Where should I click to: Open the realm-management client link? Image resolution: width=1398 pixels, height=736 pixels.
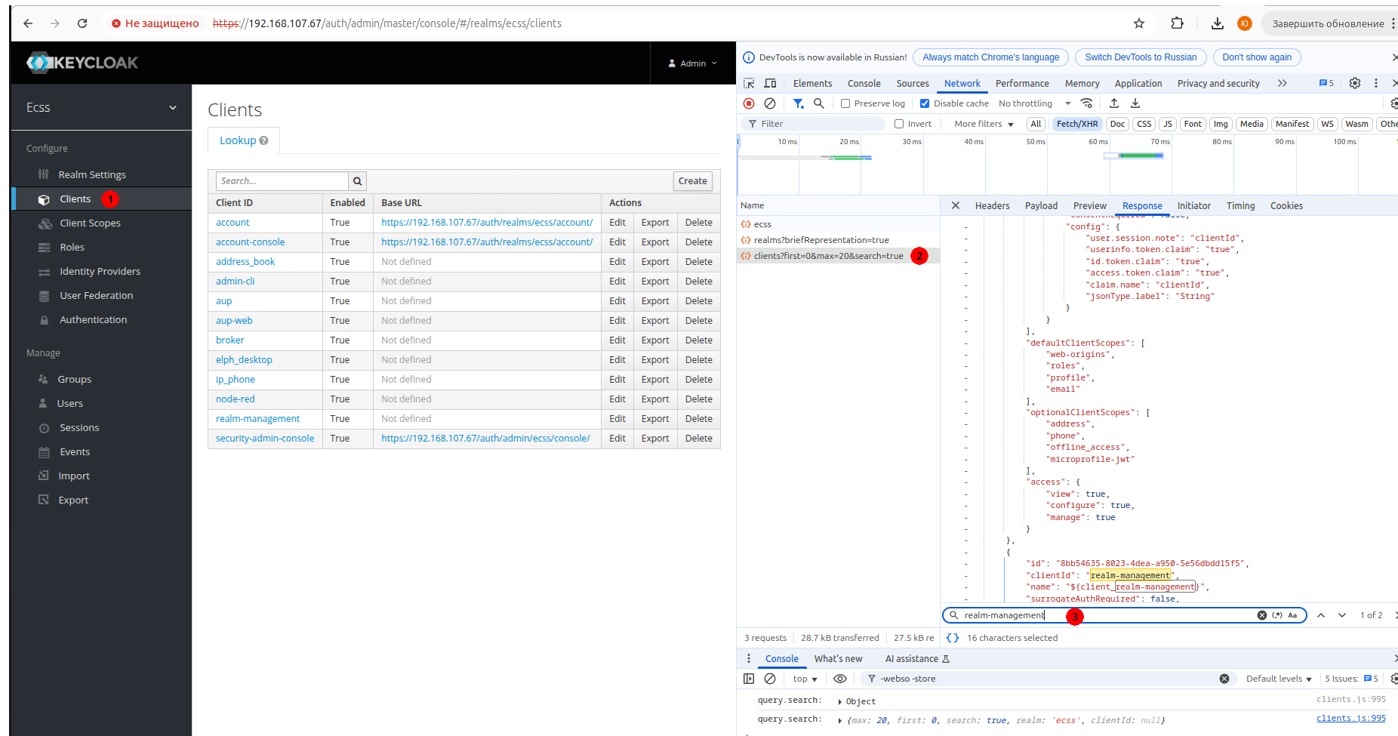click(257, 419)
